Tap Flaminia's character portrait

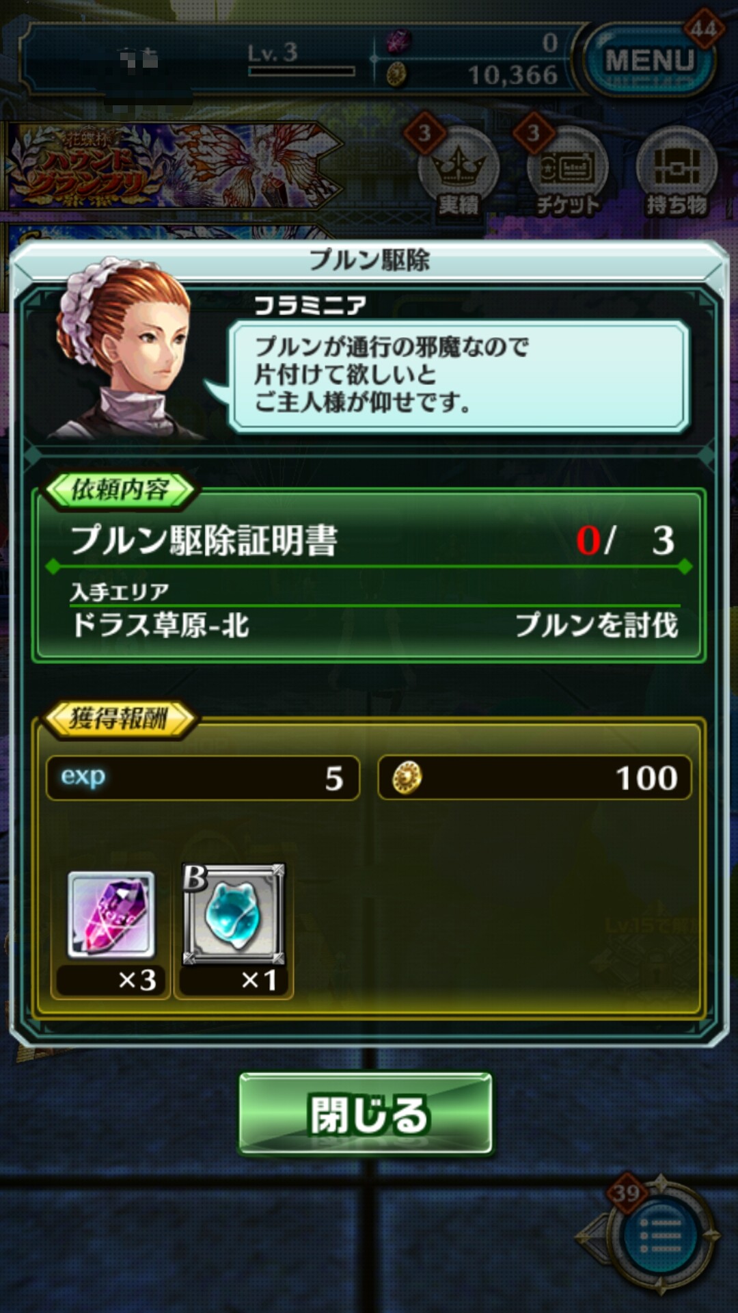pos(123,349)
